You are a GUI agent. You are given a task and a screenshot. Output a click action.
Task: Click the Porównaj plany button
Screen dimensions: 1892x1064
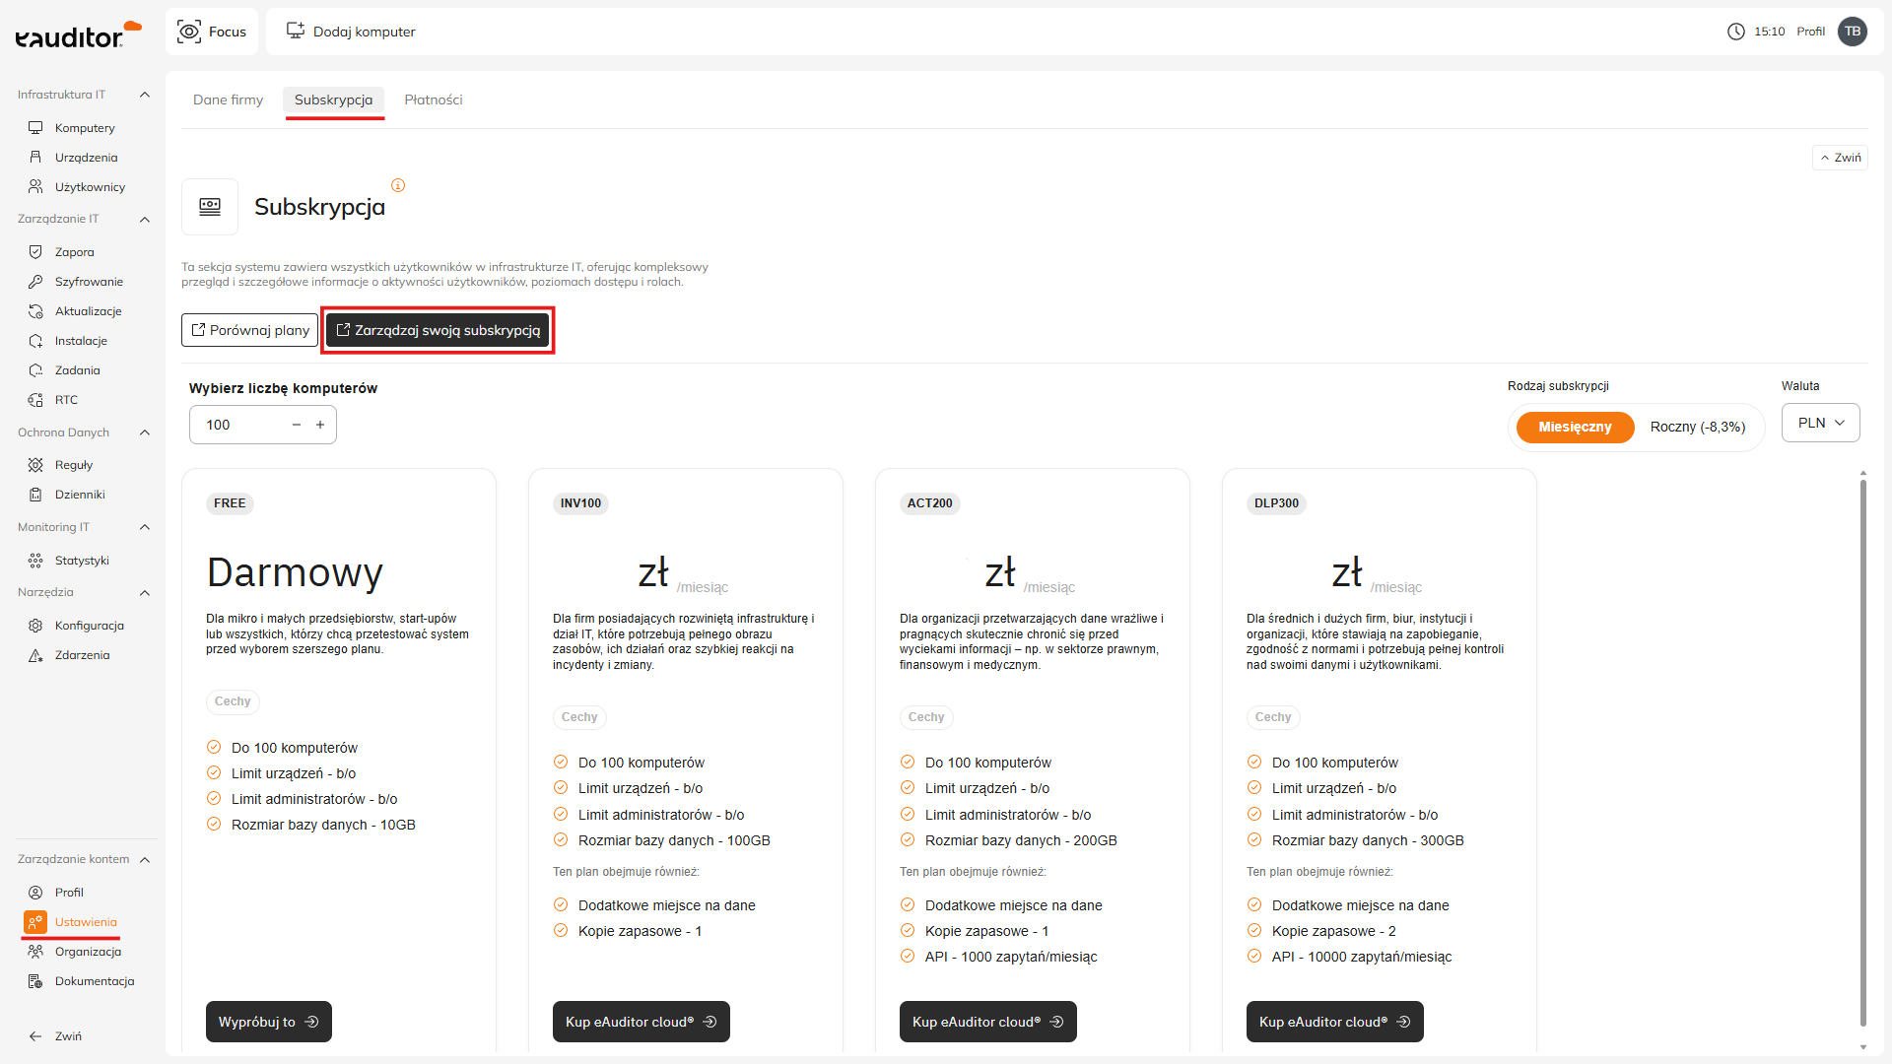[x=250, y=330]
